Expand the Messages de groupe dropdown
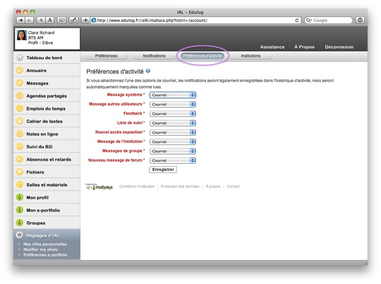Screen dimensions: 381x284 pos(172,151)
